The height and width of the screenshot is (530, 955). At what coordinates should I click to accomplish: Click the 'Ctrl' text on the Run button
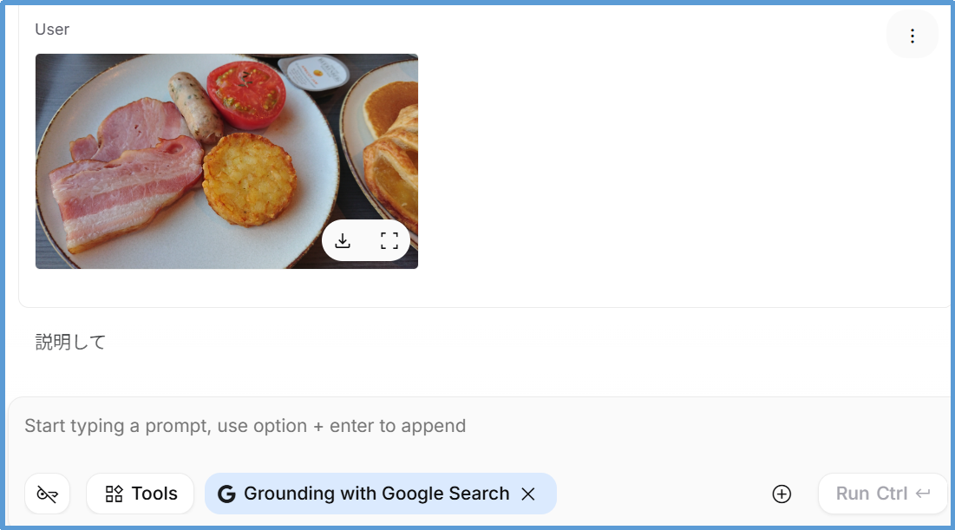(x=892, y=494)
